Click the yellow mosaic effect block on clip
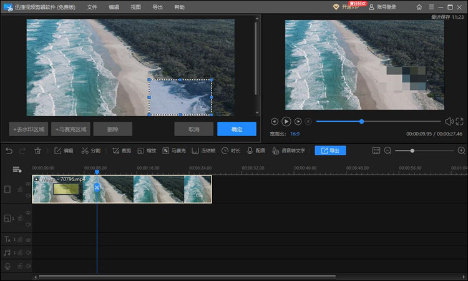 pyautogui.click(x=66, y=189)
